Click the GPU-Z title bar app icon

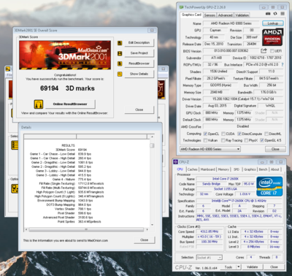(x=181, y=7)
